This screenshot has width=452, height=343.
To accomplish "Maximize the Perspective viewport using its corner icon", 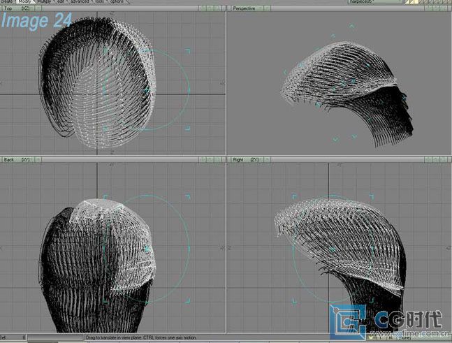I will (448, 8).
